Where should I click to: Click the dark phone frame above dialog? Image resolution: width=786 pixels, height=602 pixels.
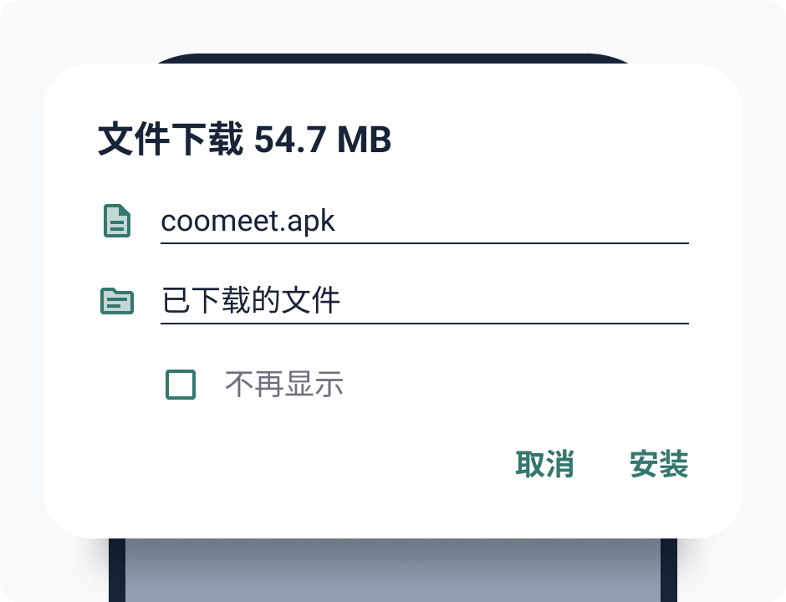(392, 59)
